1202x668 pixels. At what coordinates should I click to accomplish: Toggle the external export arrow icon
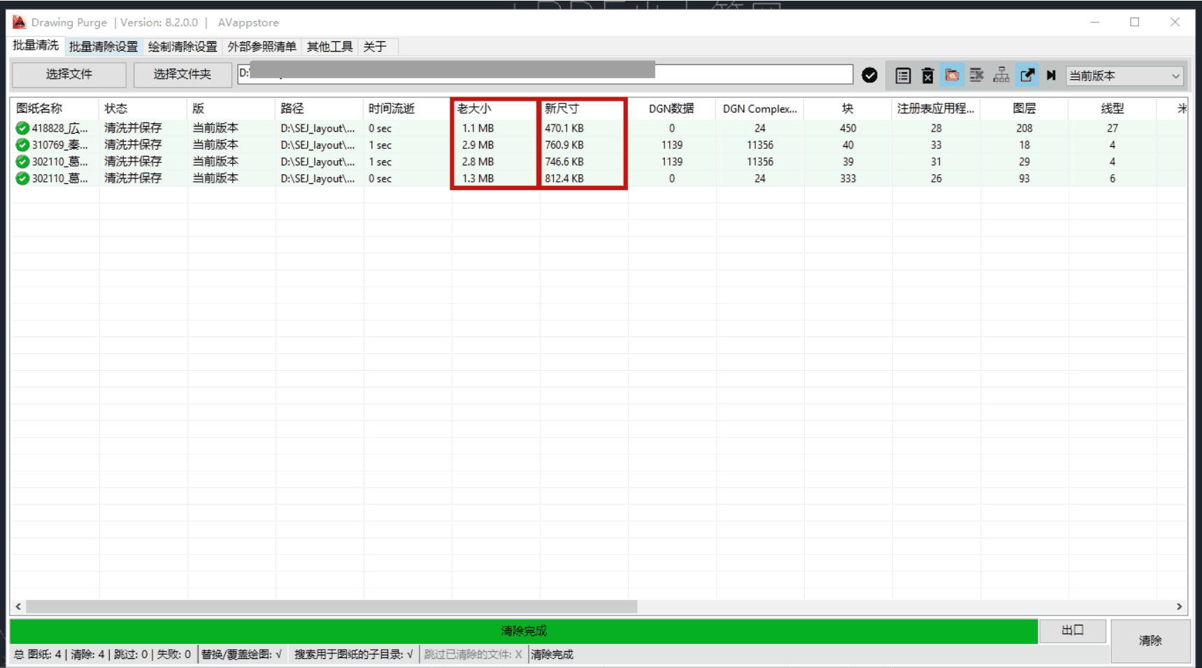tap(1026, 75)
